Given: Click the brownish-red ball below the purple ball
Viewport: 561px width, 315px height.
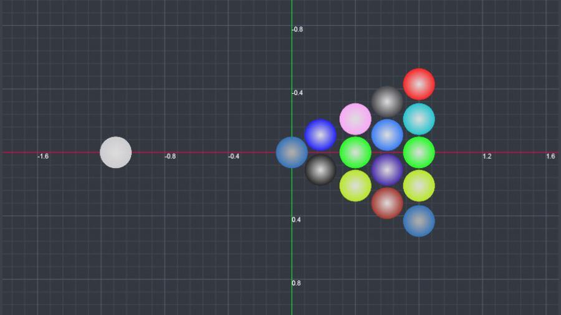Looking at the screenshot, I should (387, 203).
